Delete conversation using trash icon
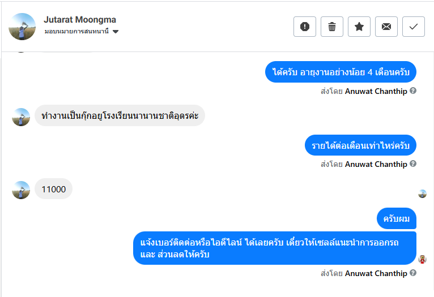This screenshot has width=434, height=297. (x=332, y=27)
